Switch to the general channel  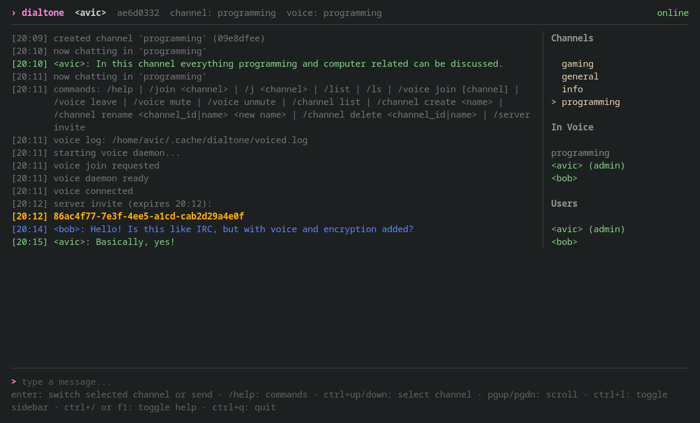580,76
